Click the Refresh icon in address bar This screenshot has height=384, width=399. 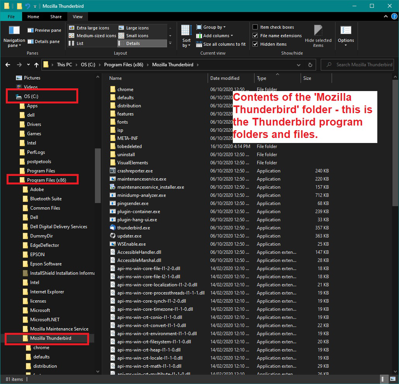[x=310, y=65]
